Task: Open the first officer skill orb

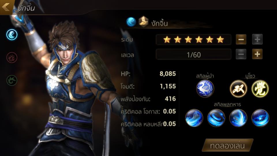Action: [194, 118]
